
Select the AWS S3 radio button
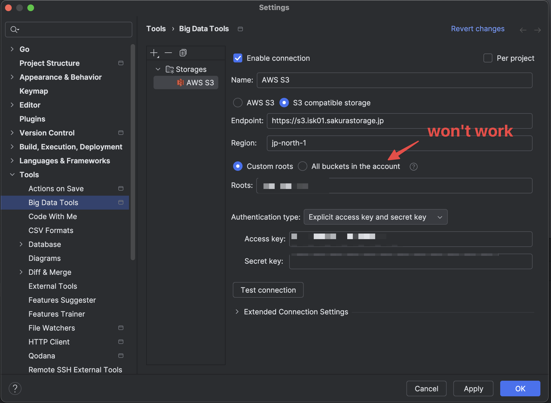point(238,103)
